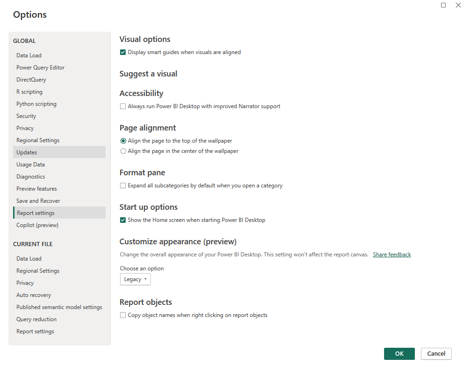The image size is (463, 365).
Task: Open the Power Query Editor settings page
Action: coord(40,67)
